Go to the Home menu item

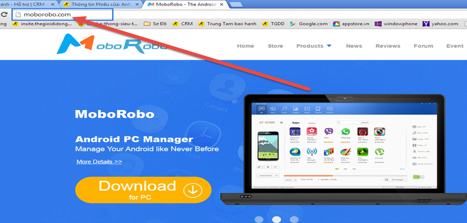pyautogui.click(x=246, y=46)
